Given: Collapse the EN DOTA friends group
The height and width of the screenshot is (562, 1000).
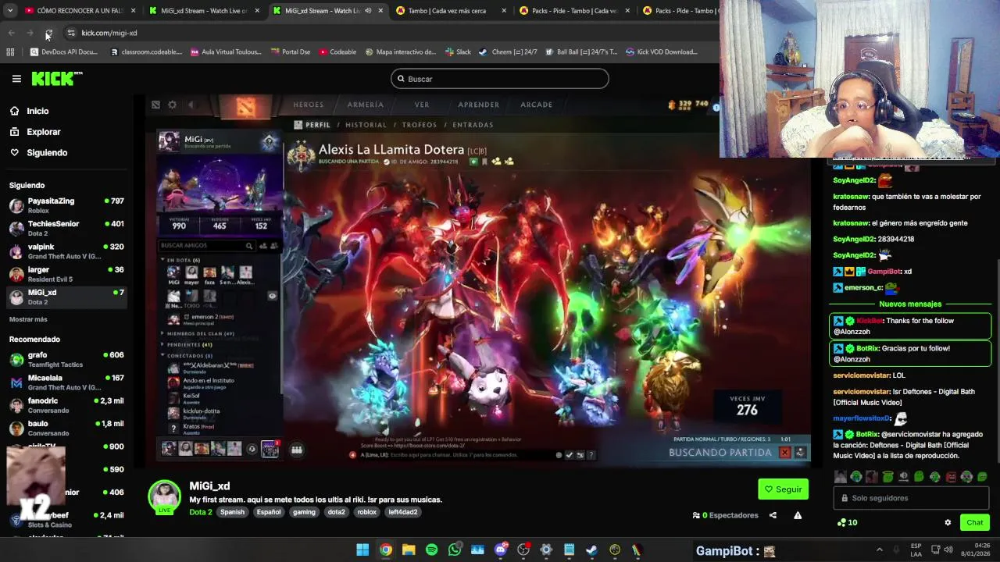Looking at the screenshot, I should [181, 260].
